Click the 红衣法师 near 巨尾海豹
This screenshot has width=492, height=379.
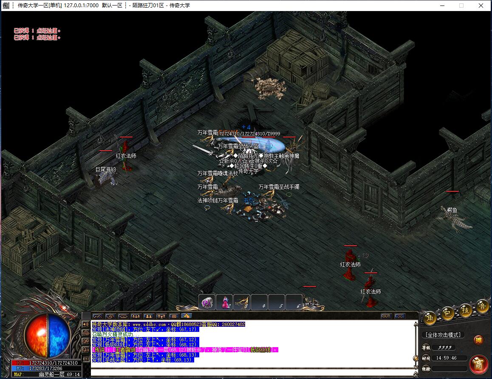(x=126, y=156)
